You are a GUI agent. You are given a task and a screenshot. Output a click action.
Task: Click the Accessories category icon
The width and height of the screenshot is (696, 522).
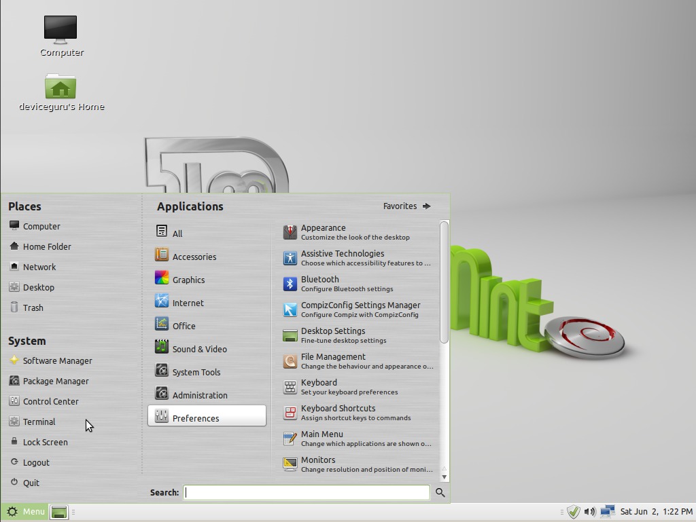(x=162, y=255)
